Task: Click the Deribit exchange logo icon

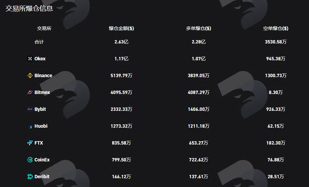Action: tap(30, 177)
